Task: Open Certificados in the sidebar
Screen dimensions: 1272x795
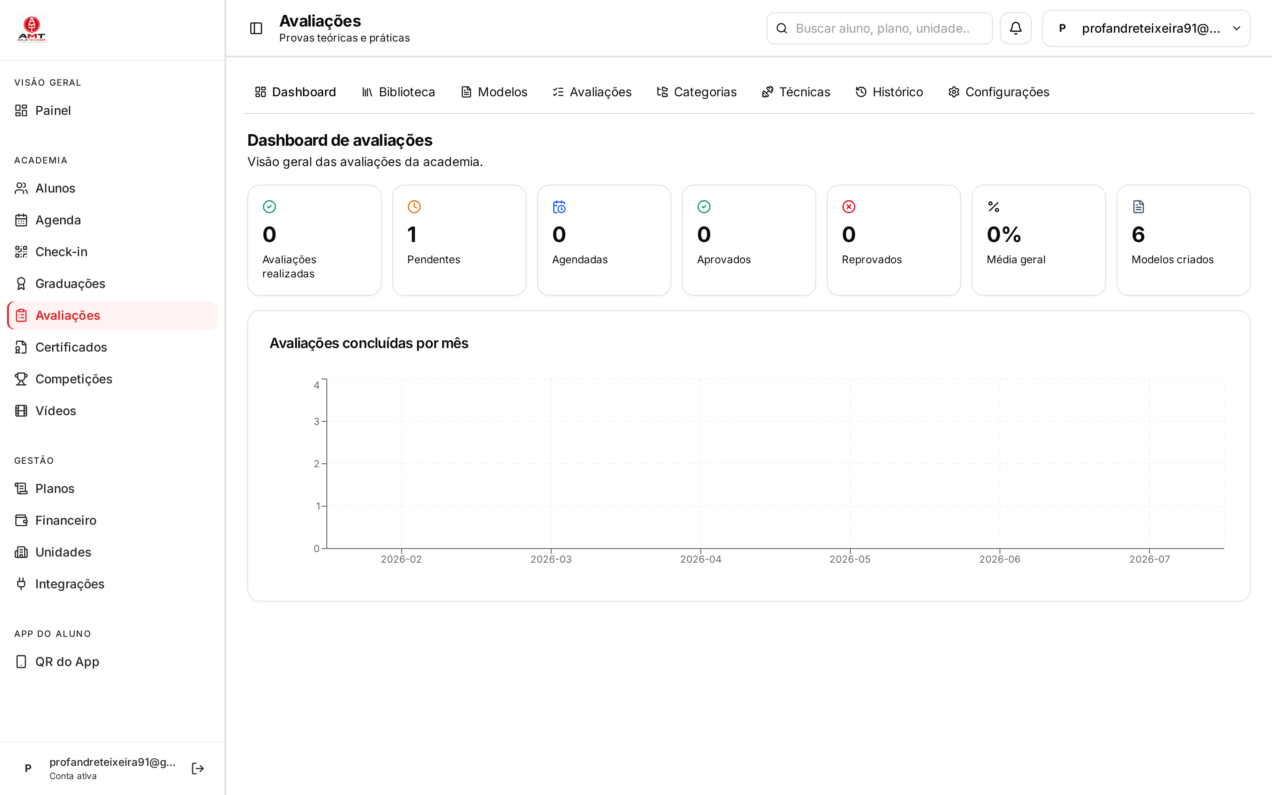Action: [113, 347]
